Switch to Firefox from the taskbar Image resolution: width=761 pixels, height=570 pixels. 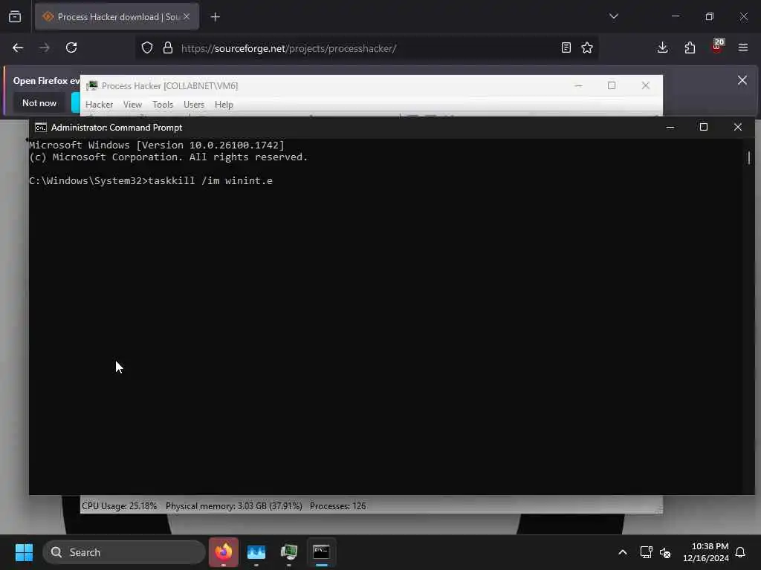pos(224,552)
